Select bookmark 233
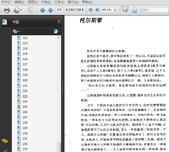 (25, 149)
